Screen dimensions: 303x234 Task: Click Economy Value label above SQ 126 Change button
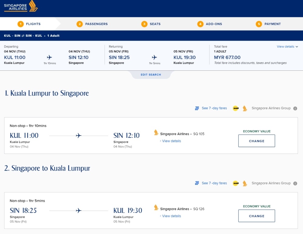pyautogui.click(x=257, y=206)
